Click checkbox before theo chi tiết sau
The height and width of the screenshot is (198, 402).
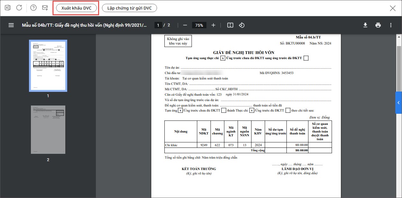[x=288, y=111]
